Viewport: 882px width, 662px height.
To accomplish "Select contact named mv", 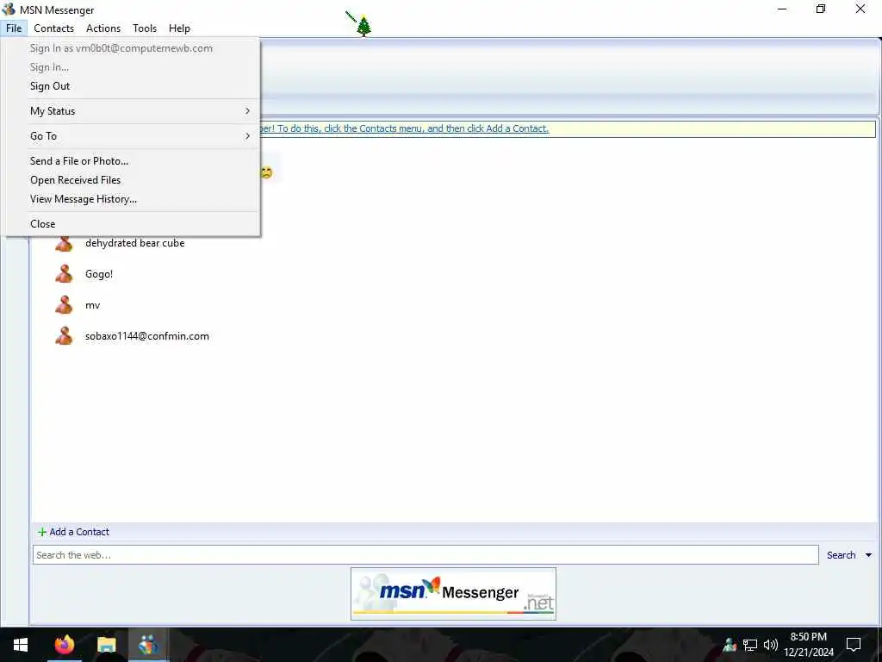I will pyautogui.click(x=93, y=305).
